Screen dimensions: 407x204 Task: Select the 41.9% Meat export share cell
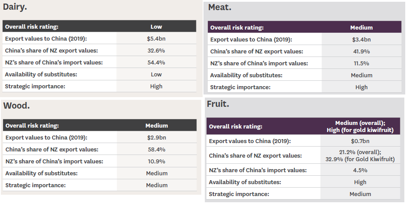(361, 51)
